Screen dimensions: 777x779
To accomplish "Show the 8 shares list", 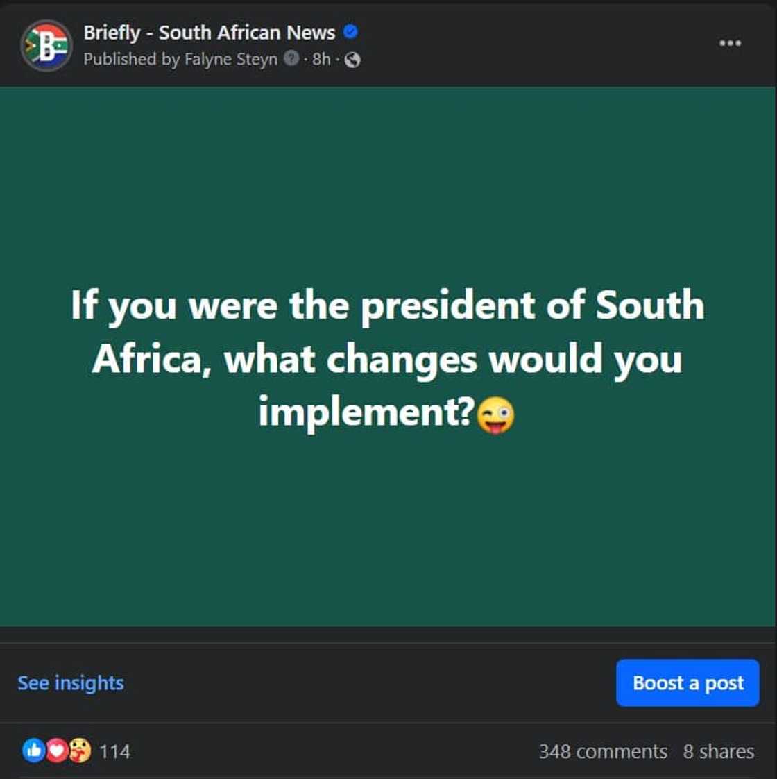I will point(718,751).
